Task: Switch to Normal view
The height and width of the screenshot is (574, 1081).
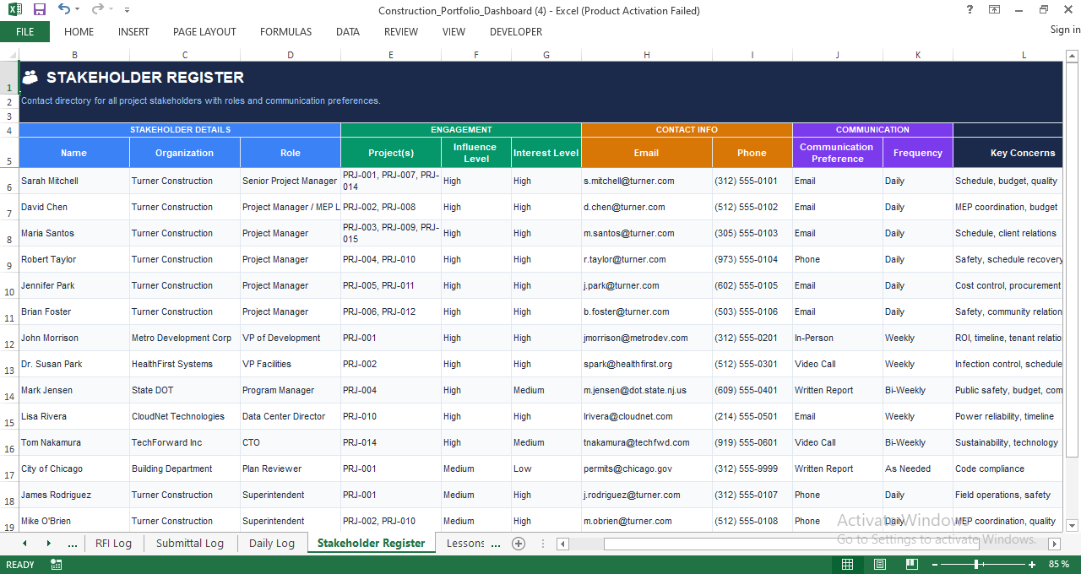Action: point(847,565)
